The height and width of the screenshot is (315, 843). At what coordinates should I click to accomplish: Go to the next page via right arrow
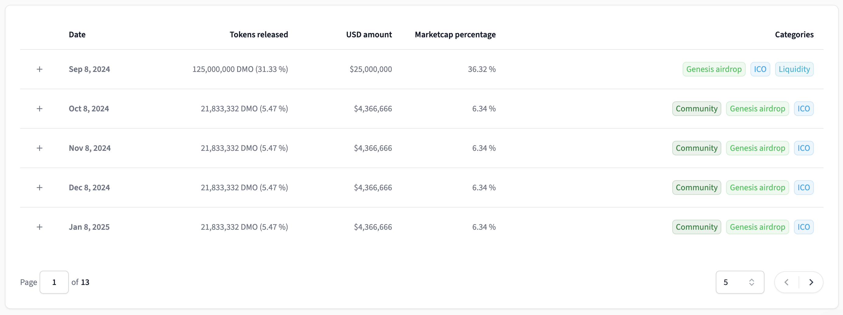click(x=811, y=282)
